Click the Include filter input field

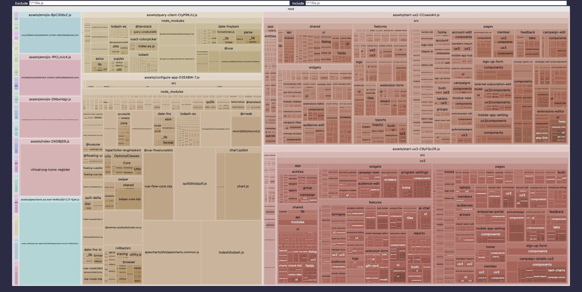(x=436, y=3)
